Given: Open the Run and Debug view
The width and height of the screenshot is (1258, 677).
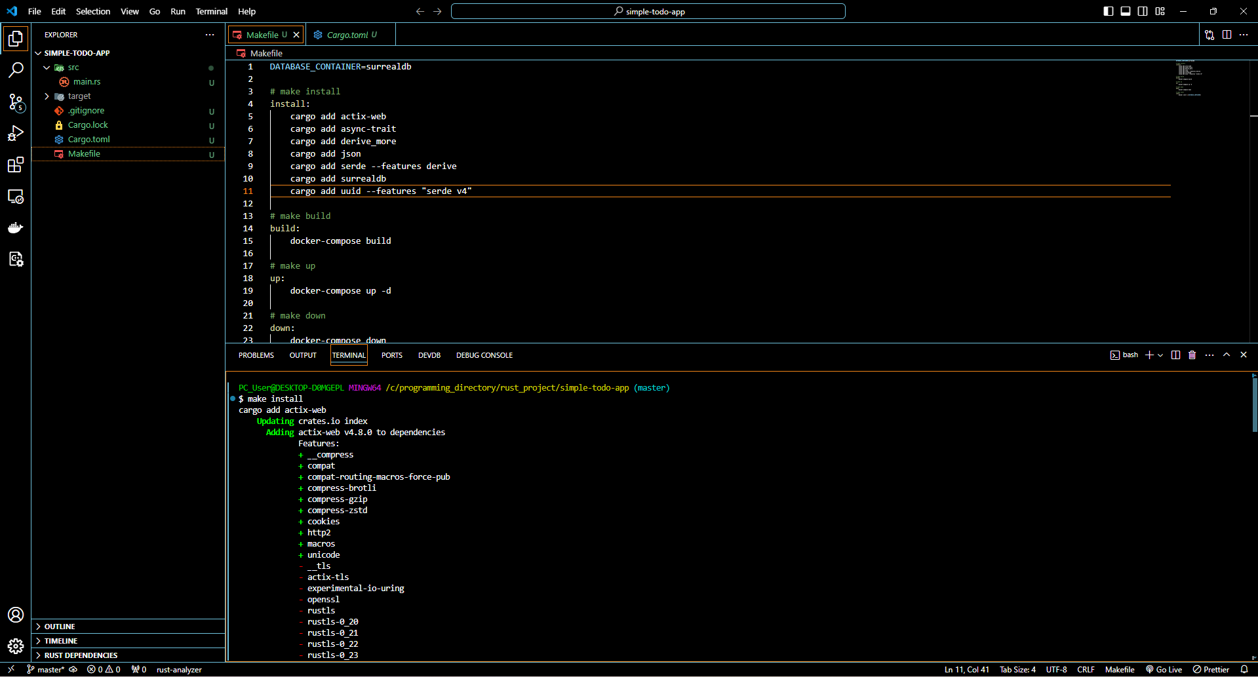Looking at the screenshot, I should pos(16,133).
